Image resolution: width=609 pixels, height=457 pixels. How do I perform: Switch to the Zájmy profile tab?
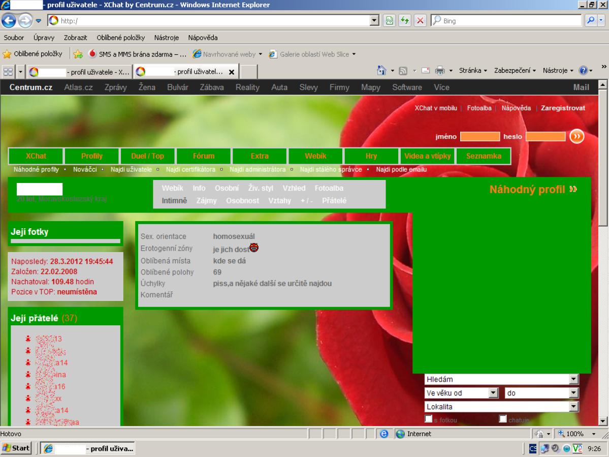coord(206,201)
